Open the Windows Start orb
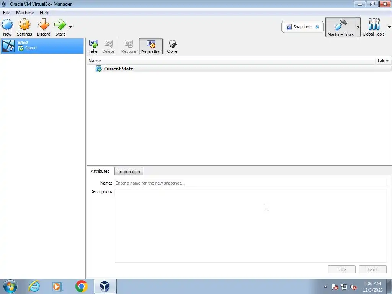Screen dimensions: 392x294 (10, 286)
